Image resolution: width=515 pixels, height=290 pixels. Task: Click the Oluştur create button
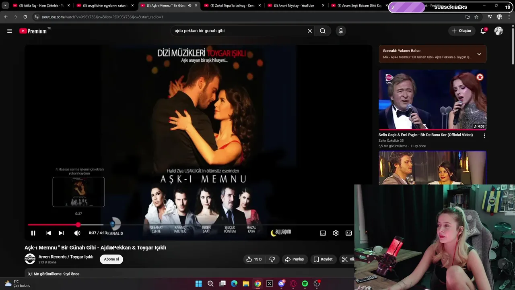click(461, 31)
